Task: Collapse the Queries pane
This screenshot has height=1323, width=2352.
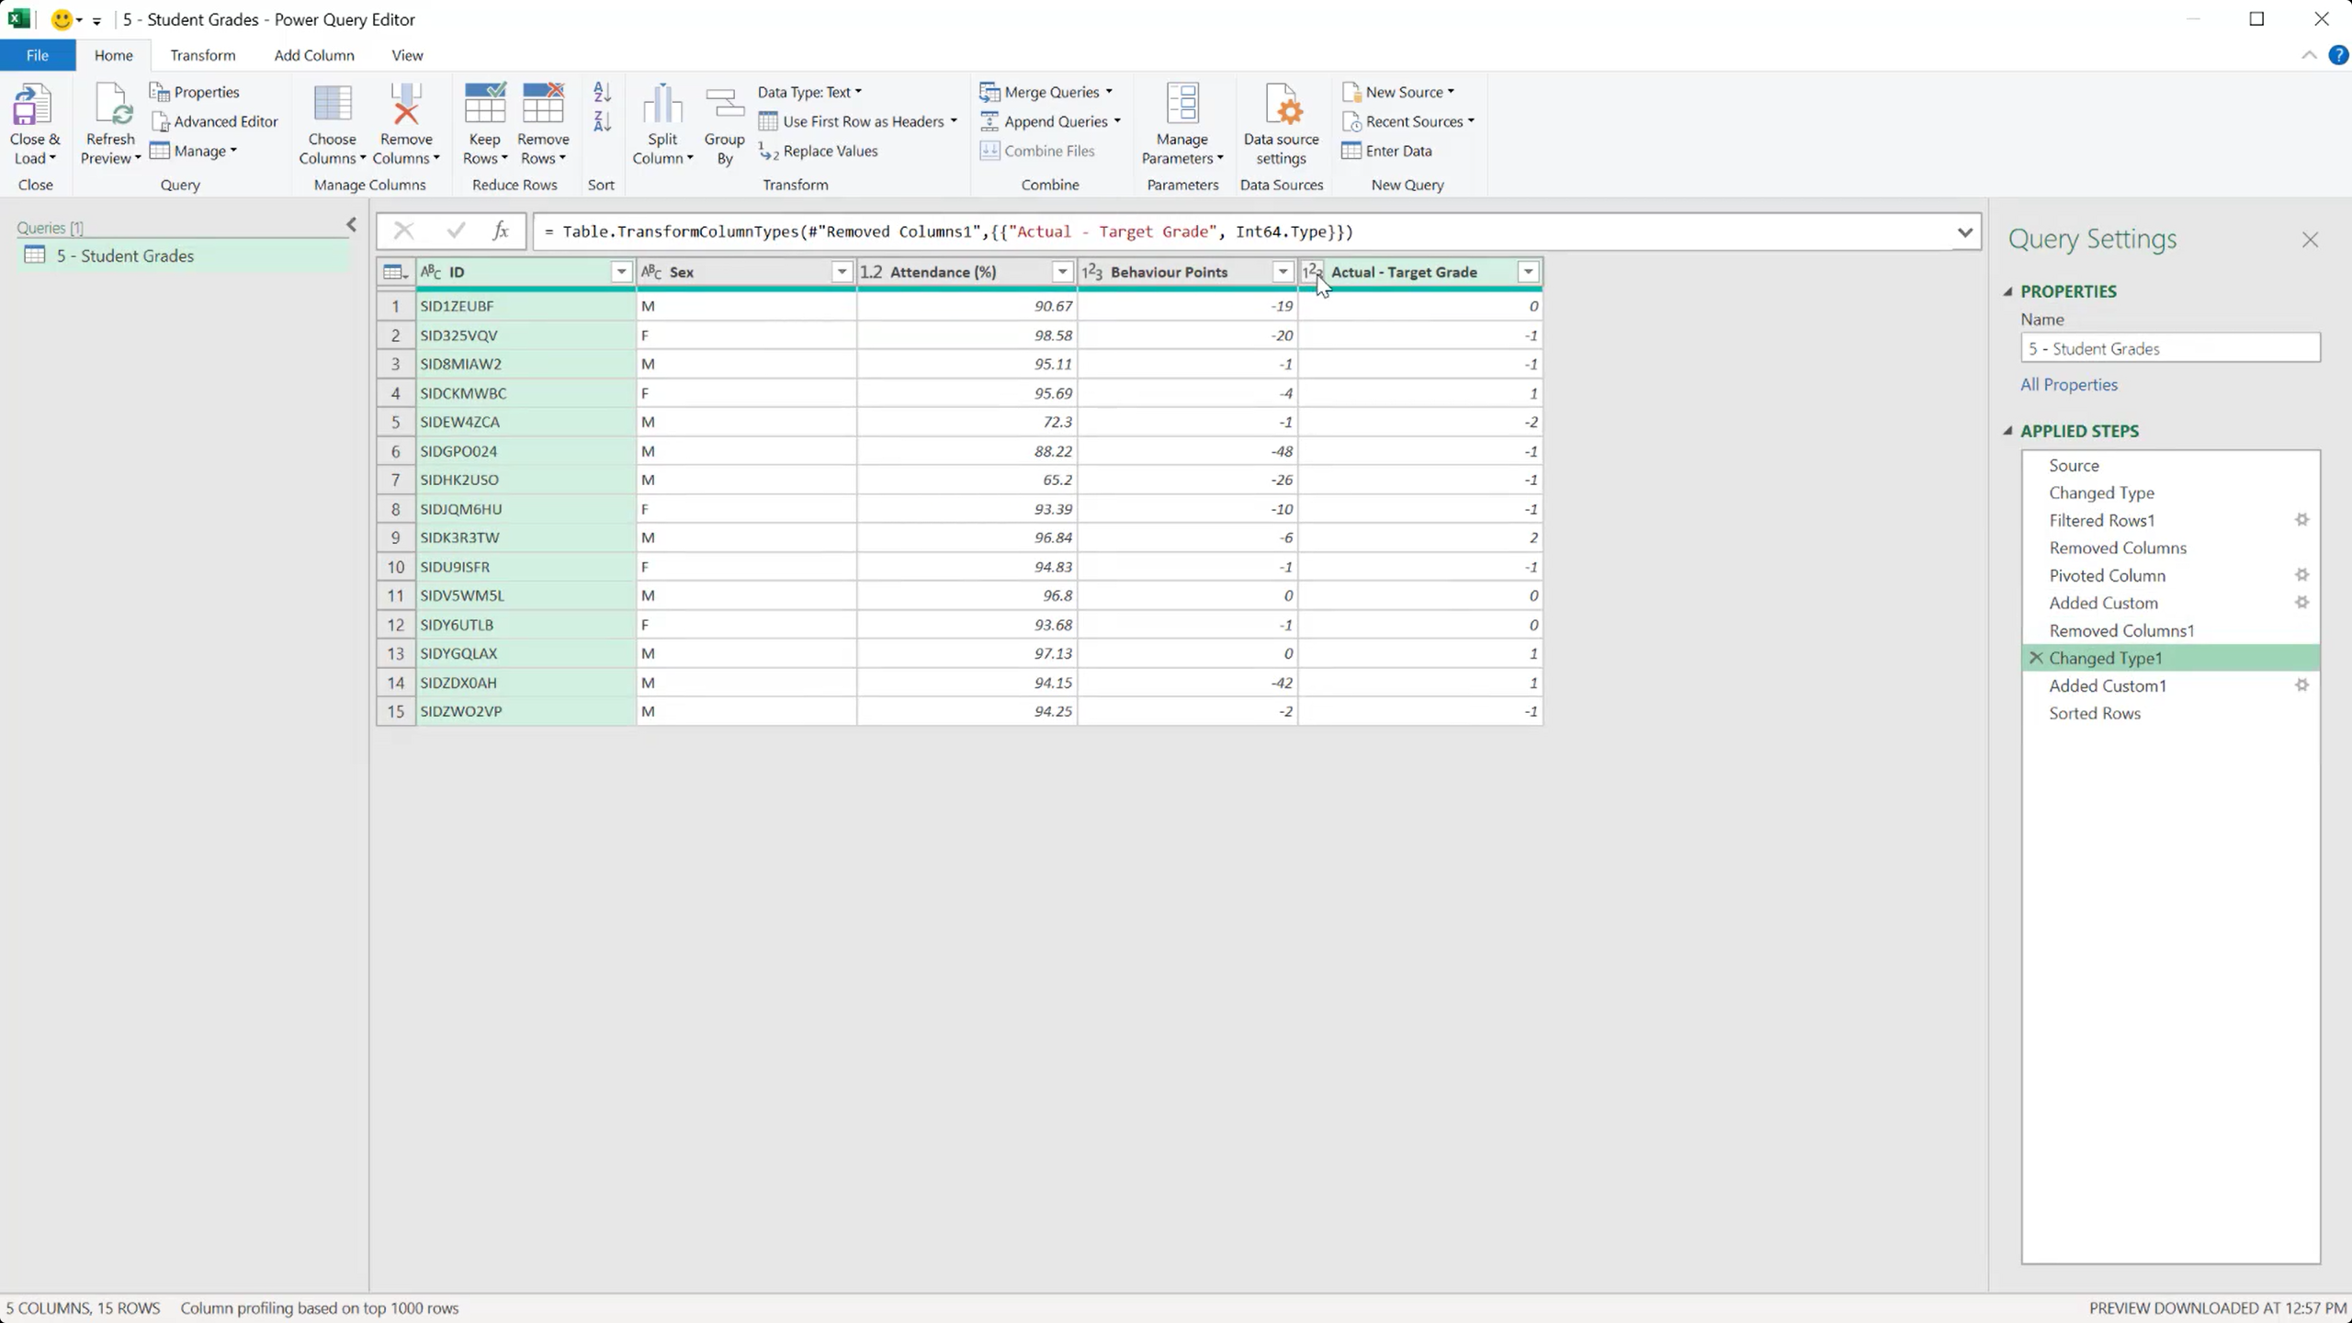Action: point(351,224)
